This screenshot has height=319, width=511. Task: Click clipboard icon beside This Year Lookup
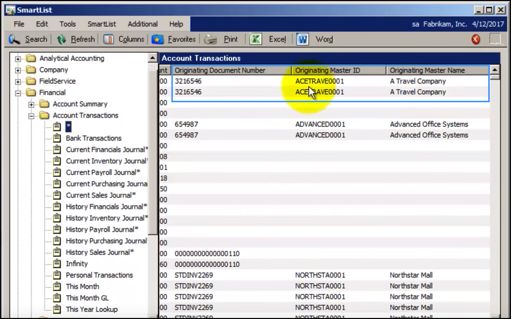[x=57, y=309]
